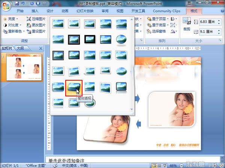Image resolution: width=225 pixels, height=168 pixels.
Task: Switch to the 设计 ribbon tab
Action: pos(50,11)
